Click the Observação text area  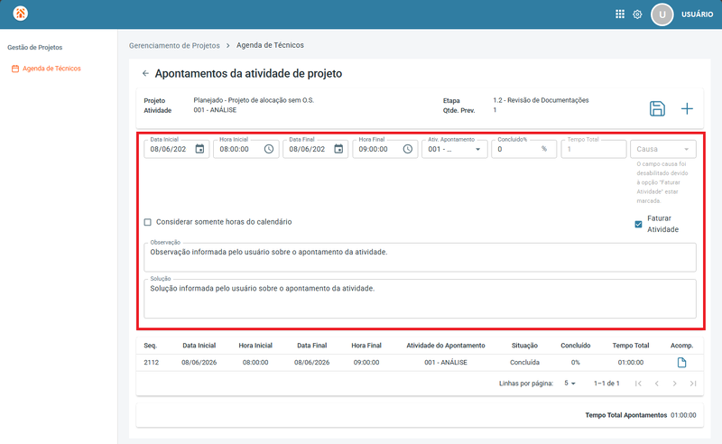tap(420, 257)
